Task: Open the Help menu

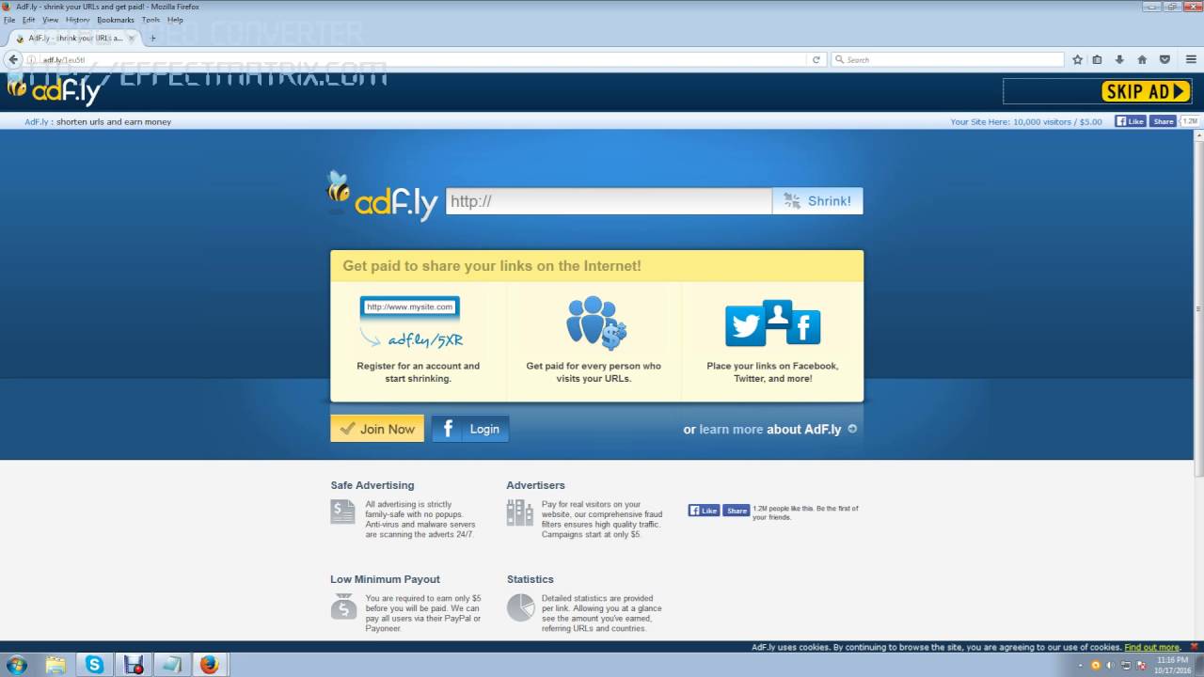Action: tap(175, 20)
